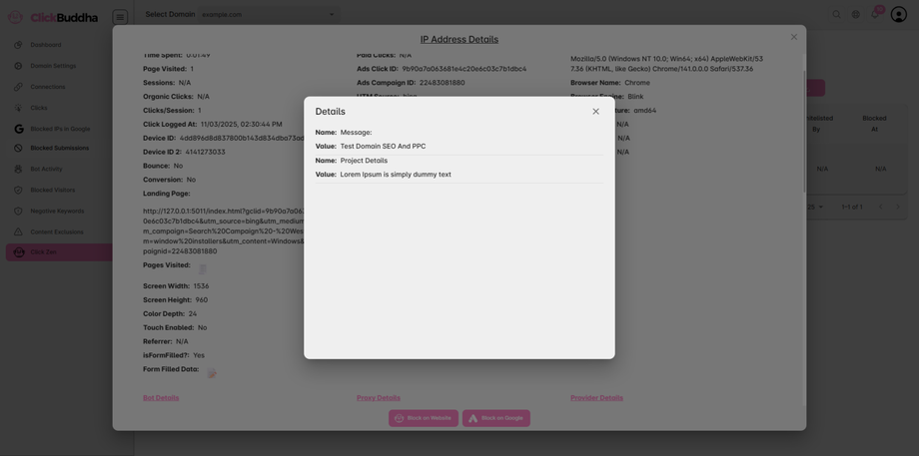The image size is (919, 456).
Task: Click the 'Test Domain SEO And PPC' value
Action: tap(383, 147)
